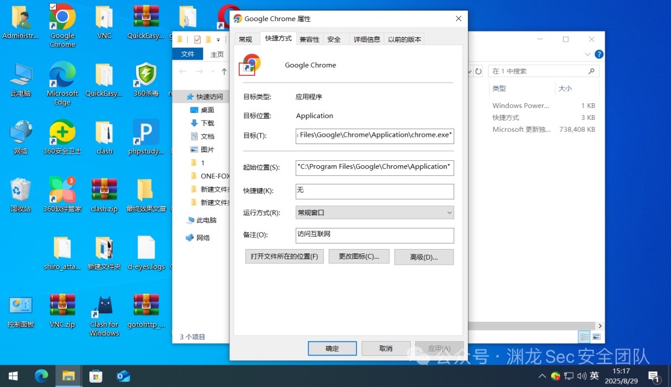Image resolution: width=671 pixels, height=387 pixels.
Task: Confirm the dialog with 确定
Action: [x=332, y=348]
